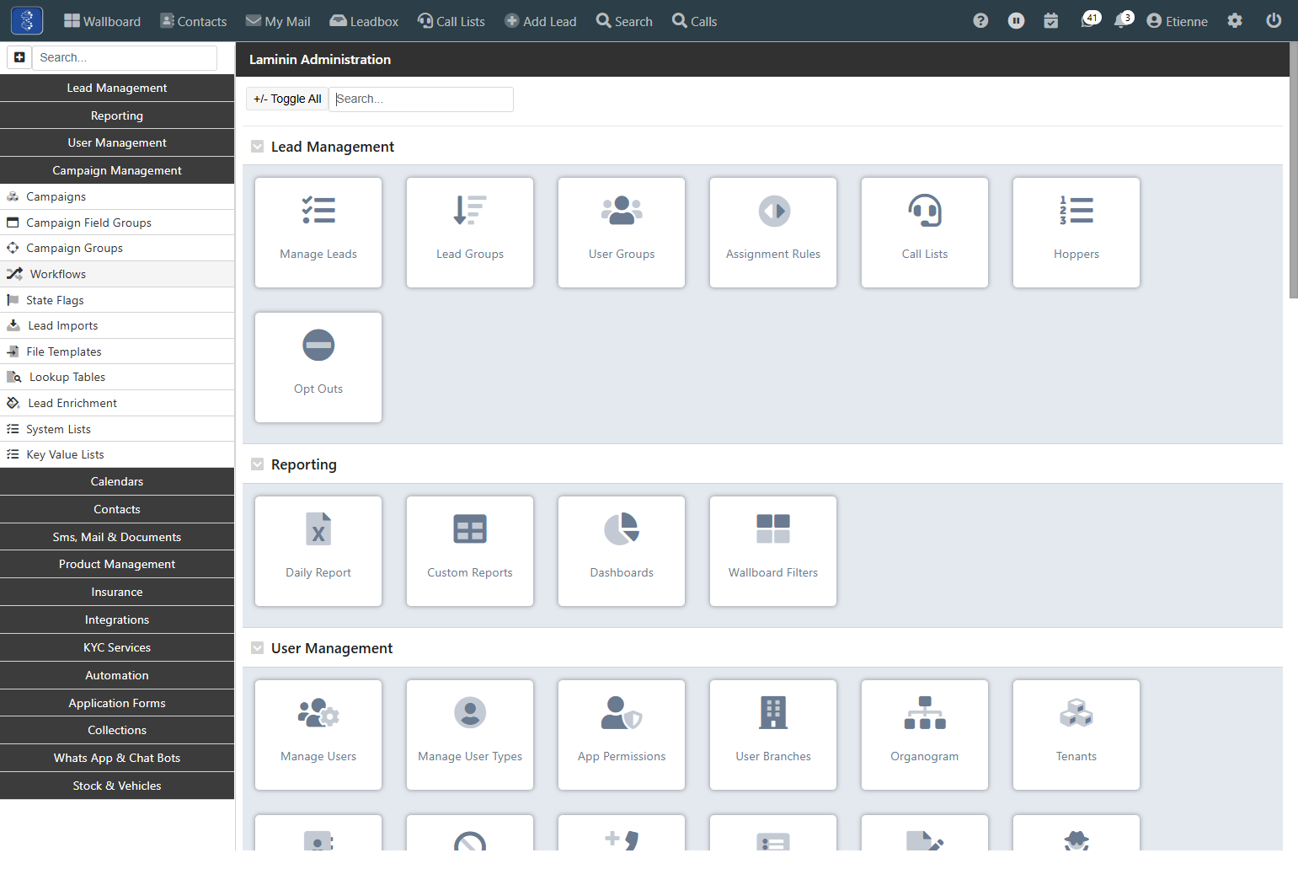
Task: Open the Daily Report tile
Action: click(318, 551)
